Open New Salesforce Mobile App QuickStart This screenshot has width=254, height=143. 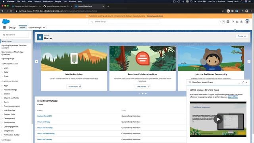click(x=12, y=53)
